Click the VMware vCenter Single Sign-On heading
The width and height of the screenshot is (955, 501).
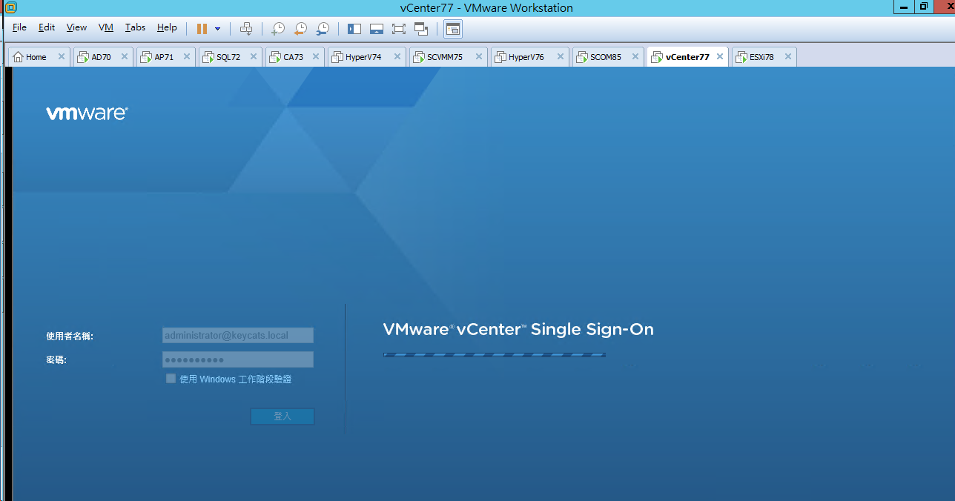click(x=518, y=330)
